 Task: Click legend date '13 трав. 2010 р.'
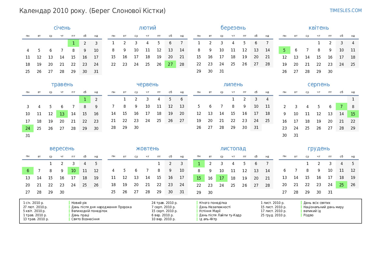point(36,219)
